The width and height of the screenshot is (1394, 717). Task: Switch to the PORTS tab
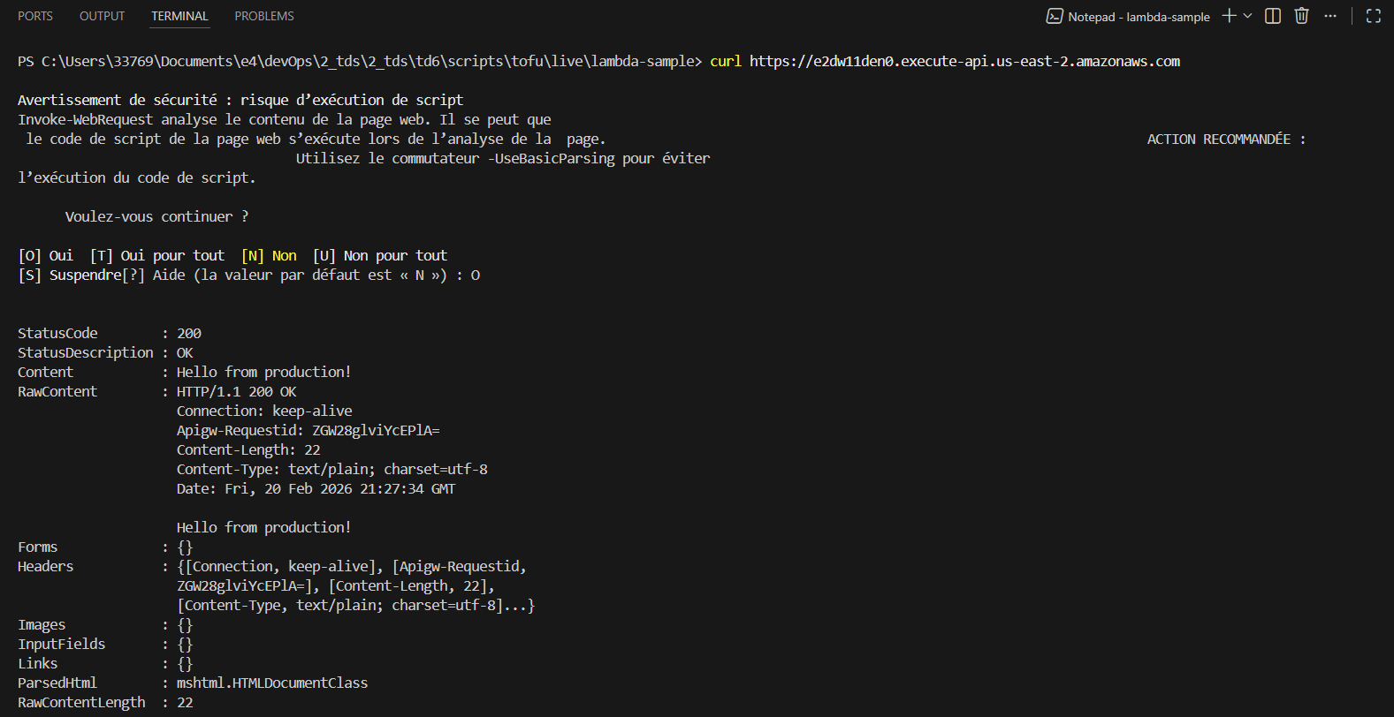[35, 16]
